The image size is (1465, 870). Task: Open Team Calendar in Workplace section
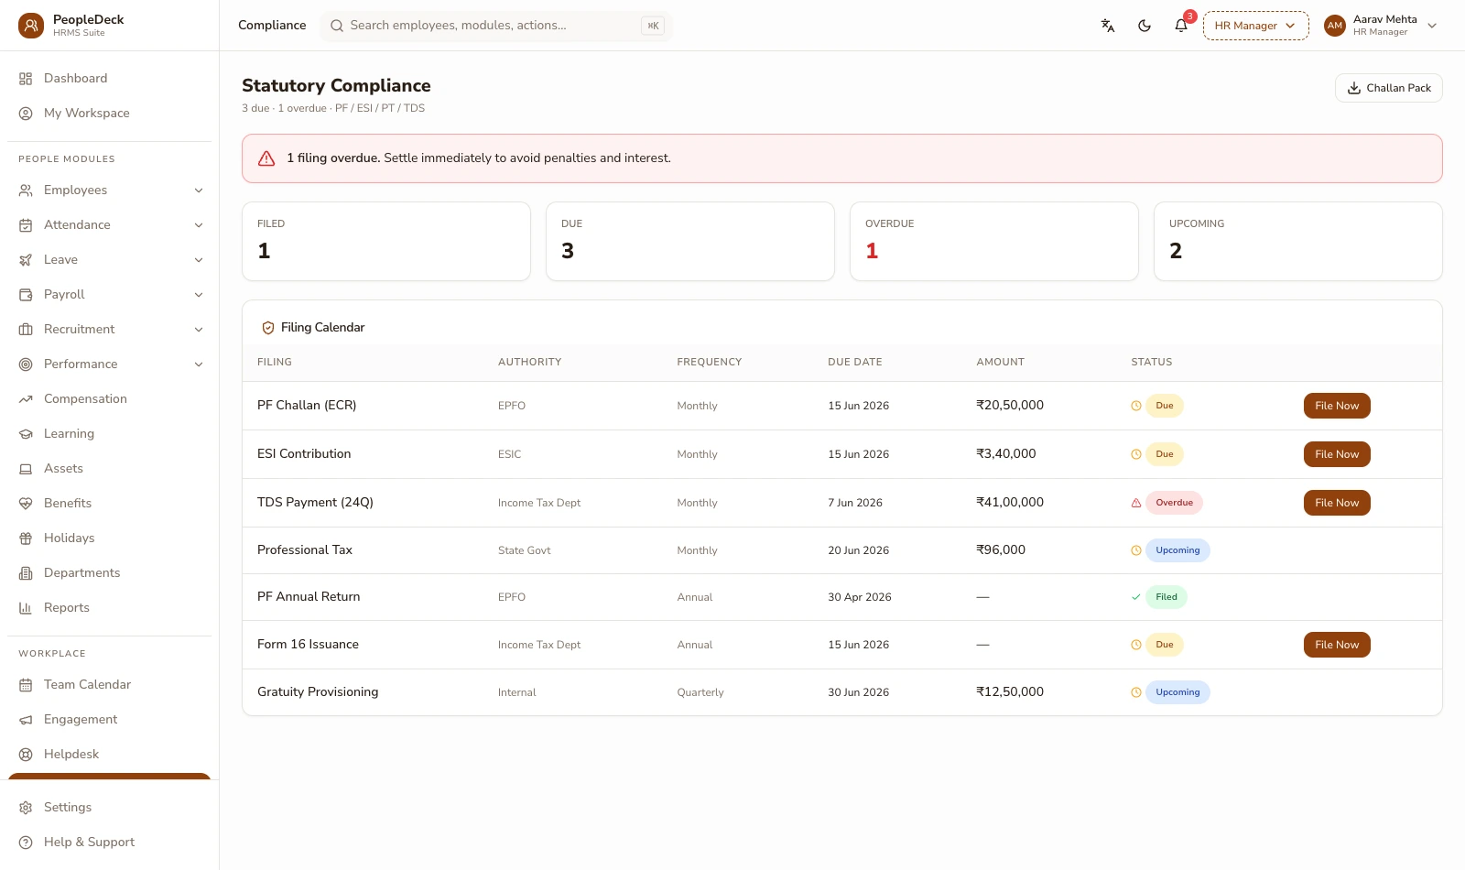pos(110,685)
